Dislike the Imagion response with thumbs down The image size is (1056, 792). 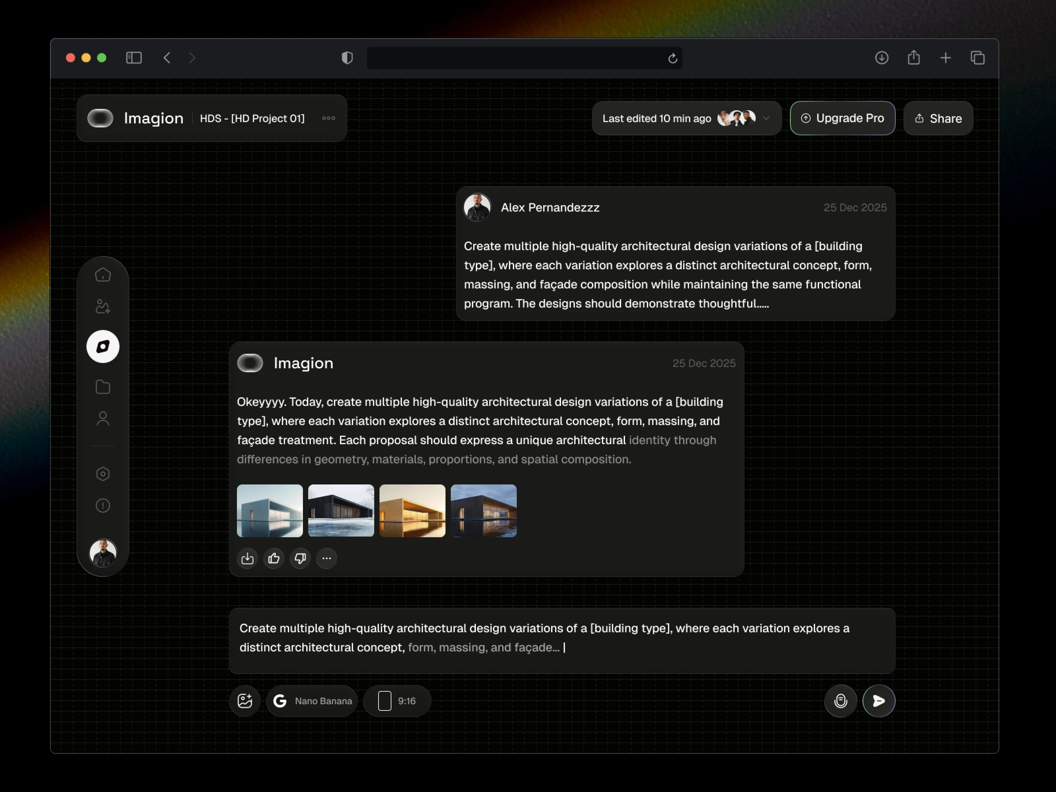300,558
